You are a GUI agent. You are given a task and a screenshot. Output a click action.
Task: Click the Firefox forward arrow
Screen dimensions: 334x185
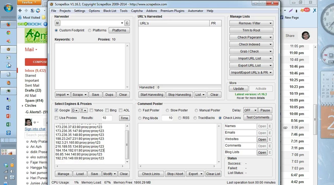(x=26, y=11)
